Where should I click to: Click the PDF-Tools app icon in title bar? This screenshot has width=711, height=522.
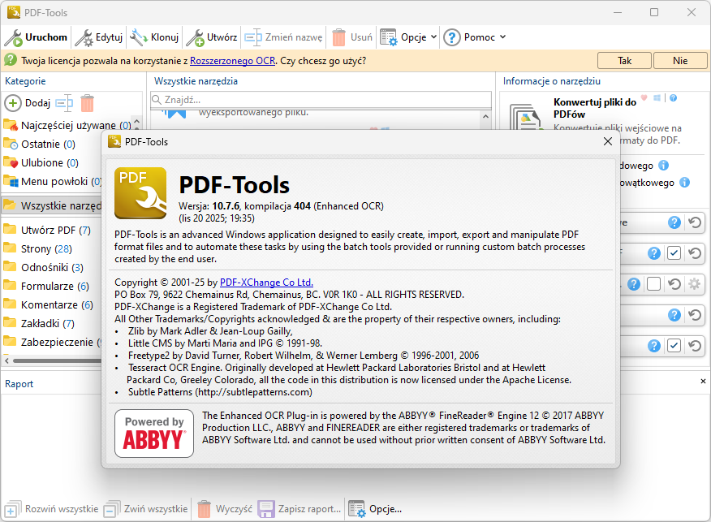14,12
